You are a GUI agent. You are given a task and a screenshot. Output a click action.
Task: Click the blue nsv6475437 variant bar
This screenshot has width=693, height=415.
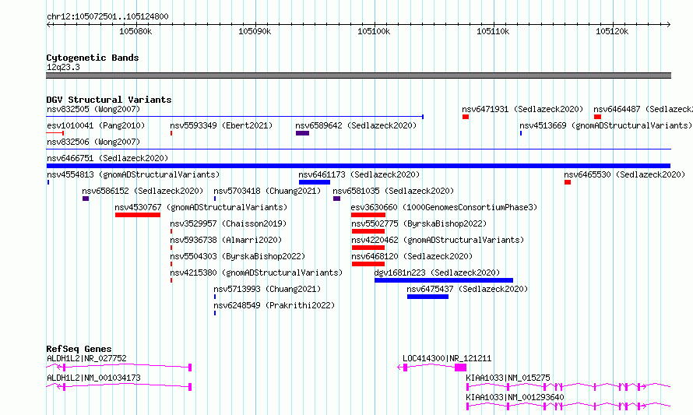click(x=427, y=297)
